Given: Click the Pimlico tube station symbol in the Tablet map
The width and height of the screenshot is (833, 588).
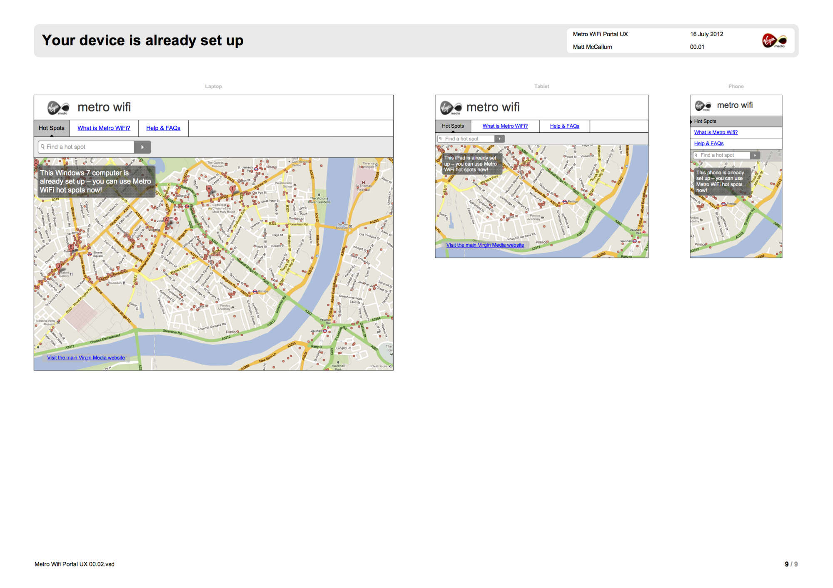Looking at the screenshot, I should (565, 201).
